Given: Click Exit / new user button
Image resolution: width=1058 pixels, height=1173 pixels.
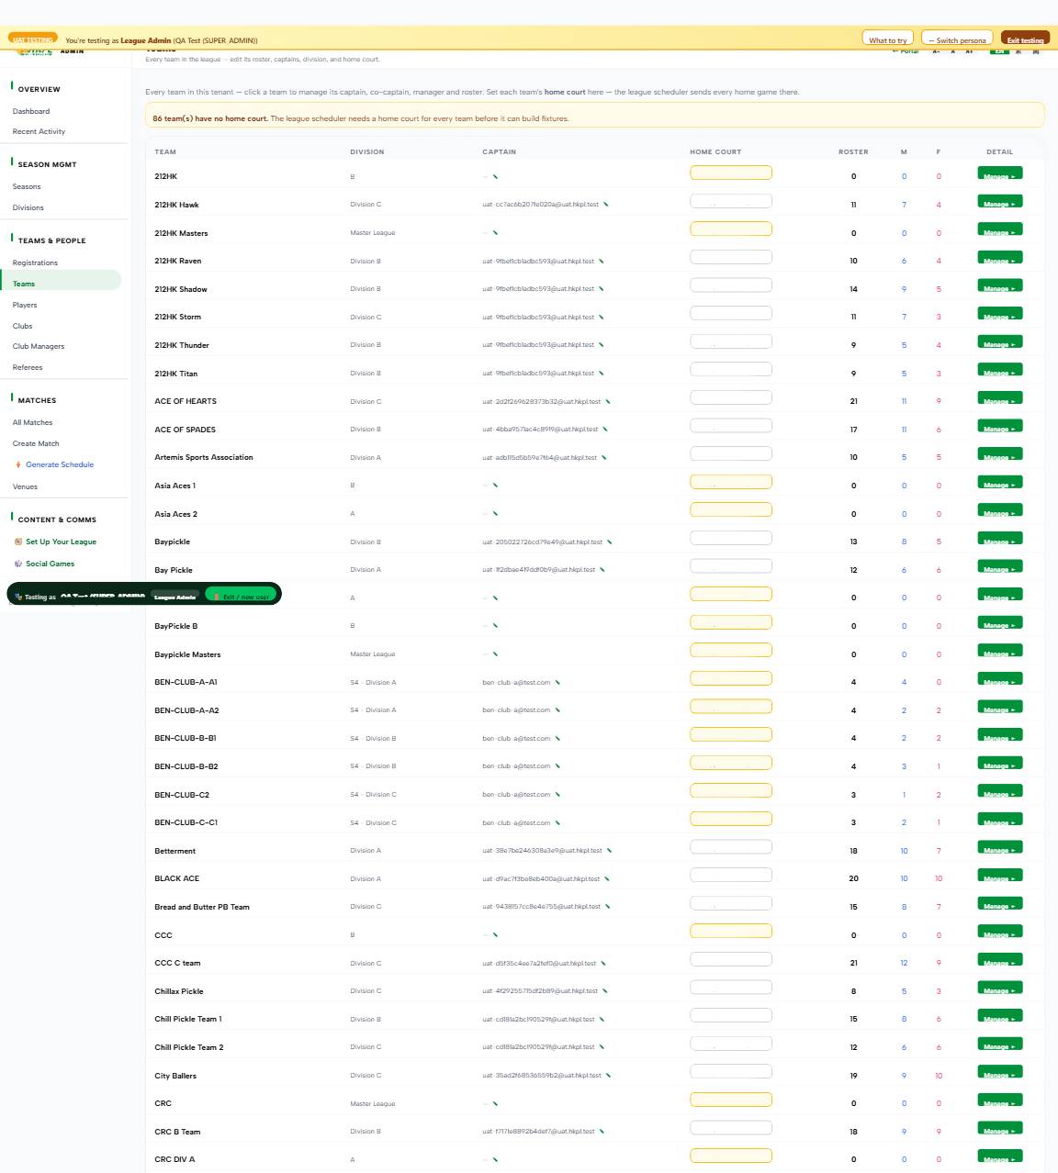Looking at the screenshot, I should click(241, 595).
